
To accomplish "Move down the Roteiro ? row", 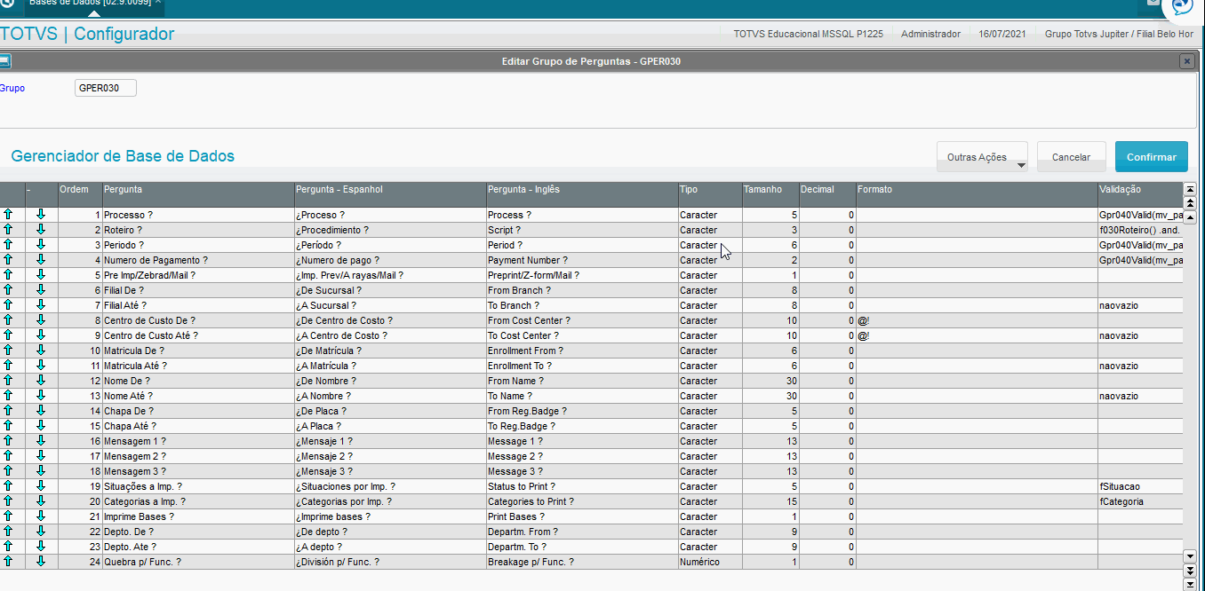I will point(41,230).
